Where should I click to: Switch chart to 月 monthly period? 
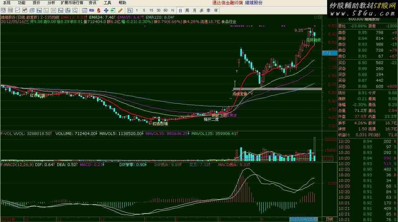tap(194, 10)
